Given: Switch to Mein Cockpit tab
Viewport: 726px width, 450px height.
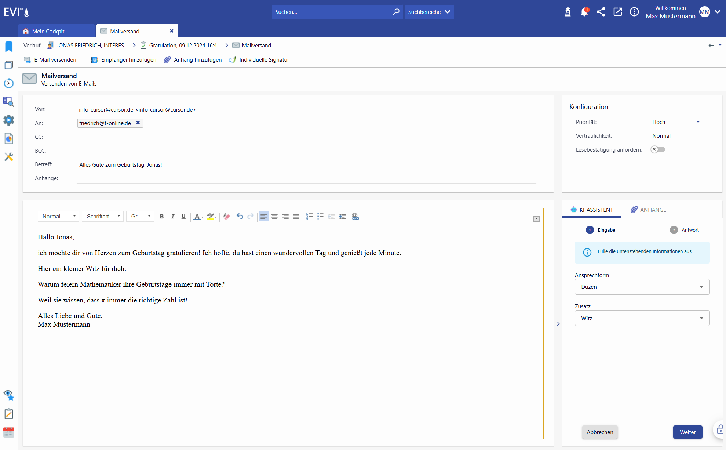Looking at the screenshot, I should pos(48,32).
